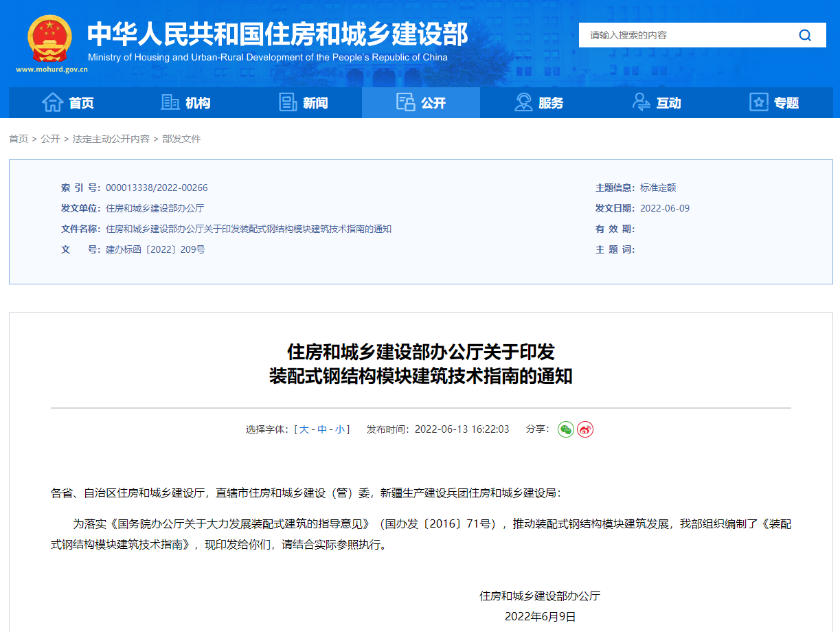Click the 索引号 label

point(81,188)
